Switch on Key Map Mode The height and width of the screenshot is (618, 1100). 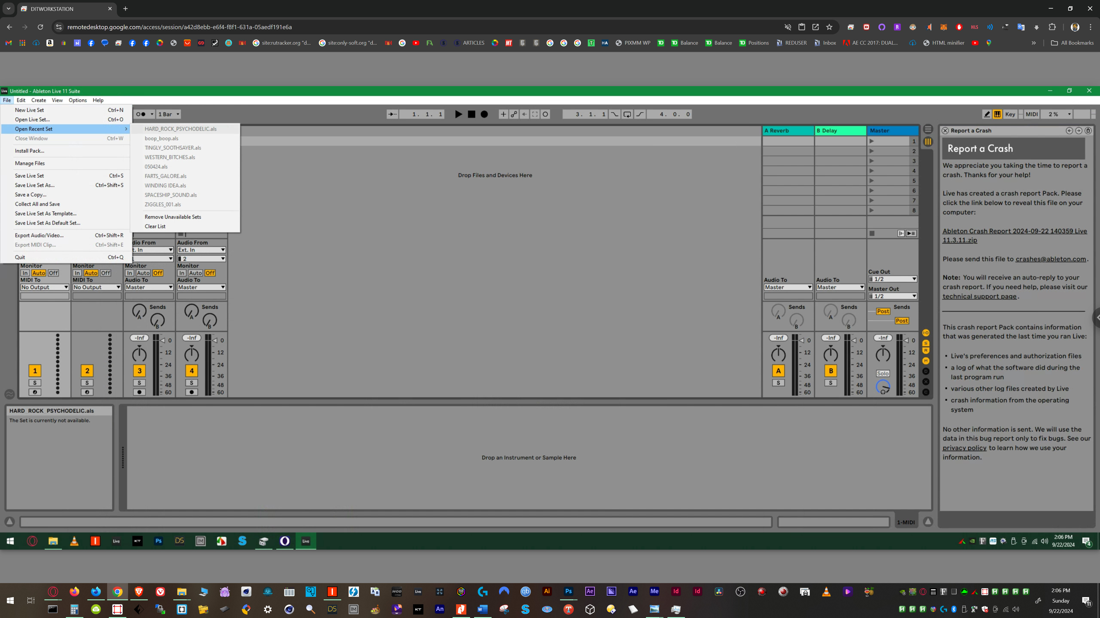click(x=1010, y=114)
